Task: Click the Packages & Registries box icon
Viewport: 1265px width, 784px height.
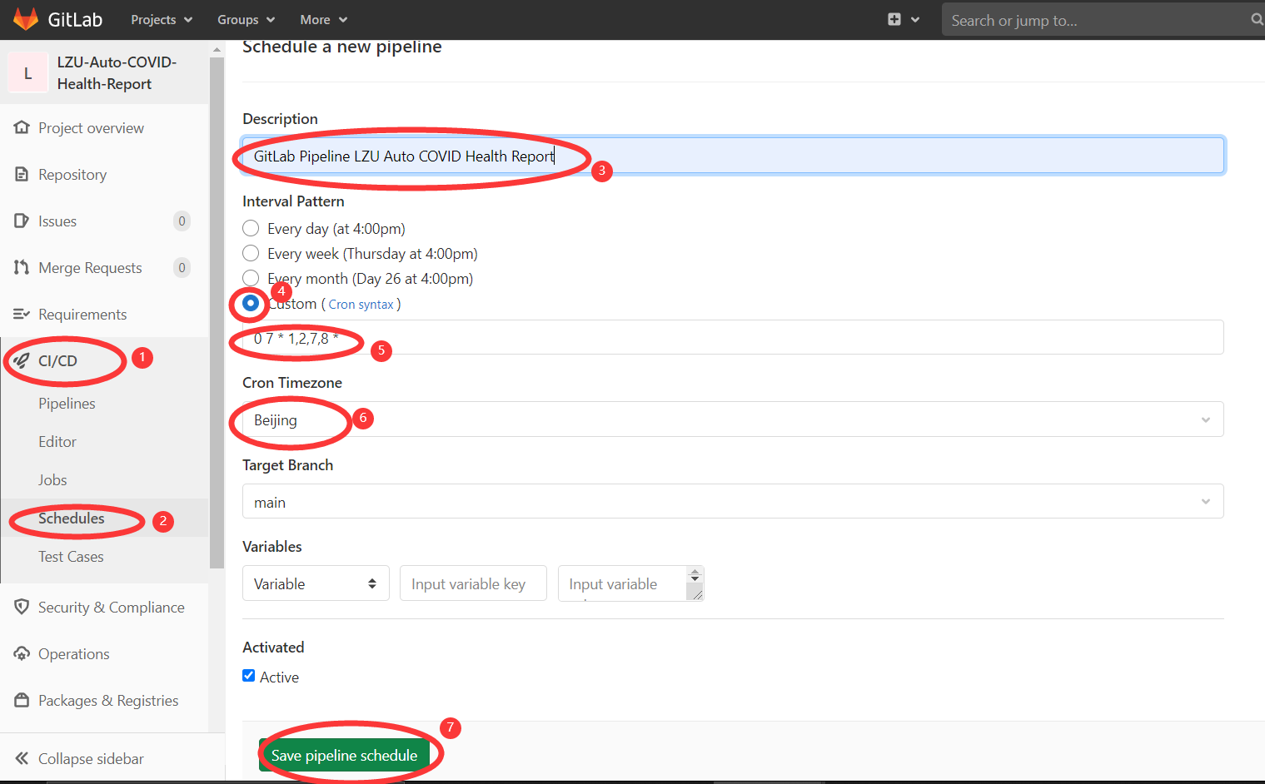Action: click(x=22, y=700)
